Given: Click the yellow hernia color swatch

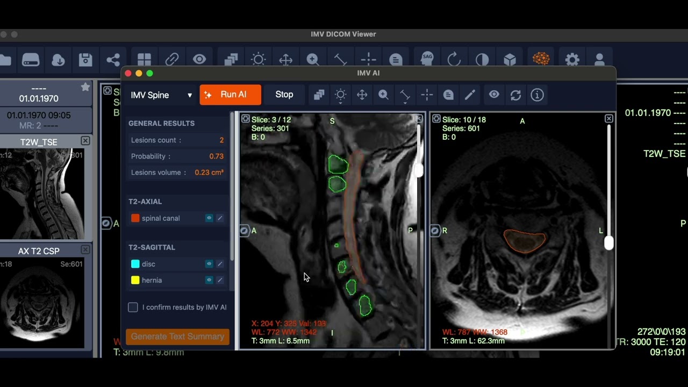Looking at the screenshot, I should click(135, 280).
